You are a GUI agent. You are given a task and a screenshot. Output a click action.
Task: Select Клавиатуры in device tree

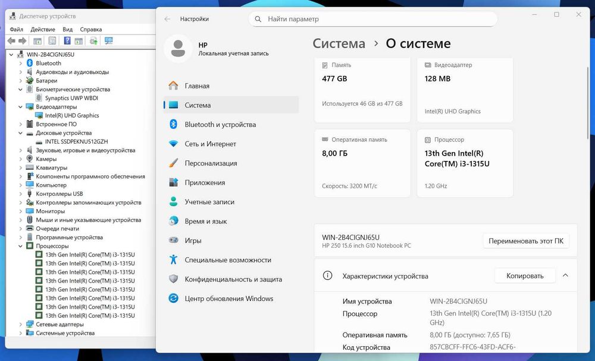52,168
